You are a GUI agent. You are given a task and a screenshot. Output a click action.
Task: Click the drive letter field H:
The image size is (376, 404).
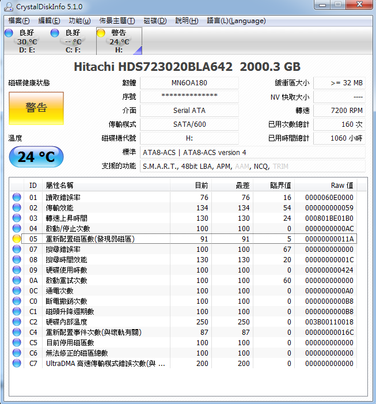click(189, 138)
